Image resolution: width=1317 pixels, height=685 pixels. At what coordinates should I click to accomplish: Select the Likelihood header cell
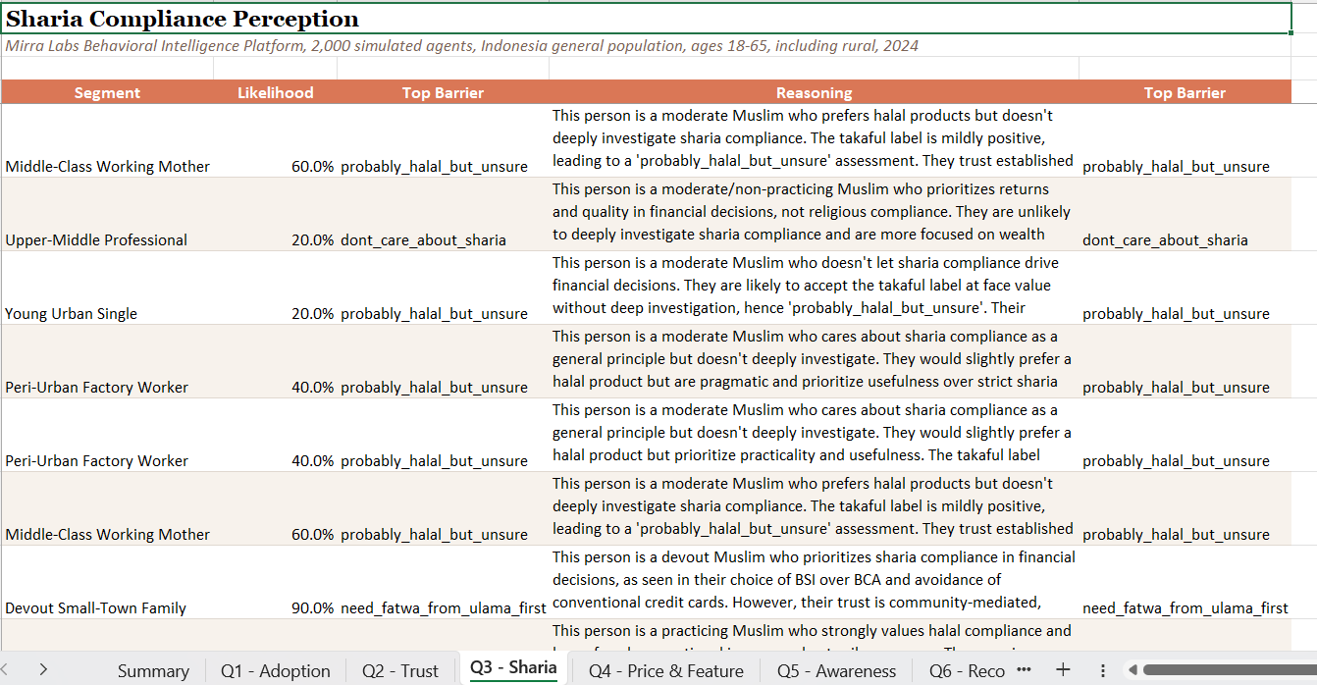[275, 93]
